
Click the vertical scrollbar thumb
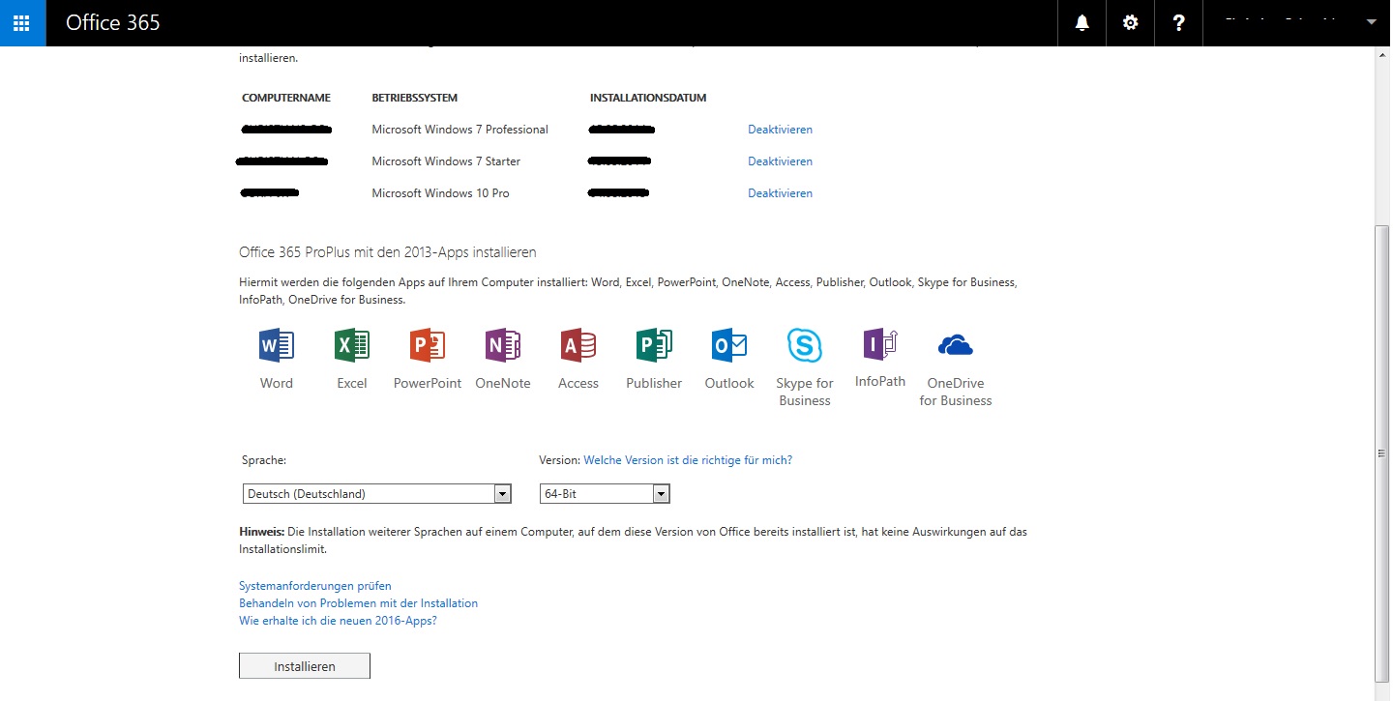coord(1381,453)
